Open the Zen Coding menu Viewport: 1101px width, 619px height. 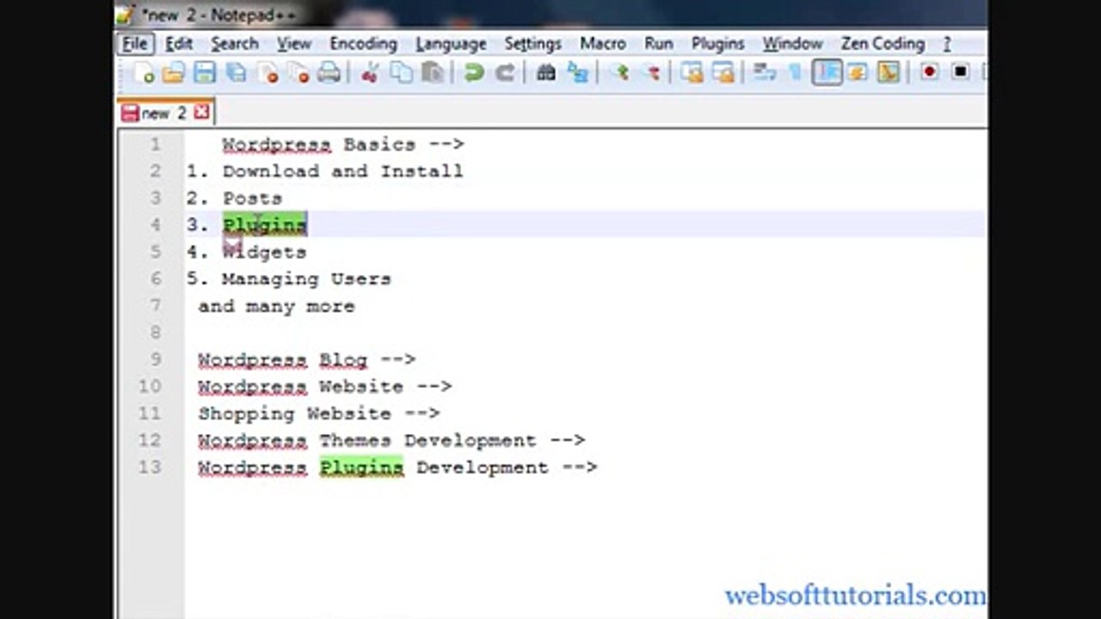click(883, 44)
